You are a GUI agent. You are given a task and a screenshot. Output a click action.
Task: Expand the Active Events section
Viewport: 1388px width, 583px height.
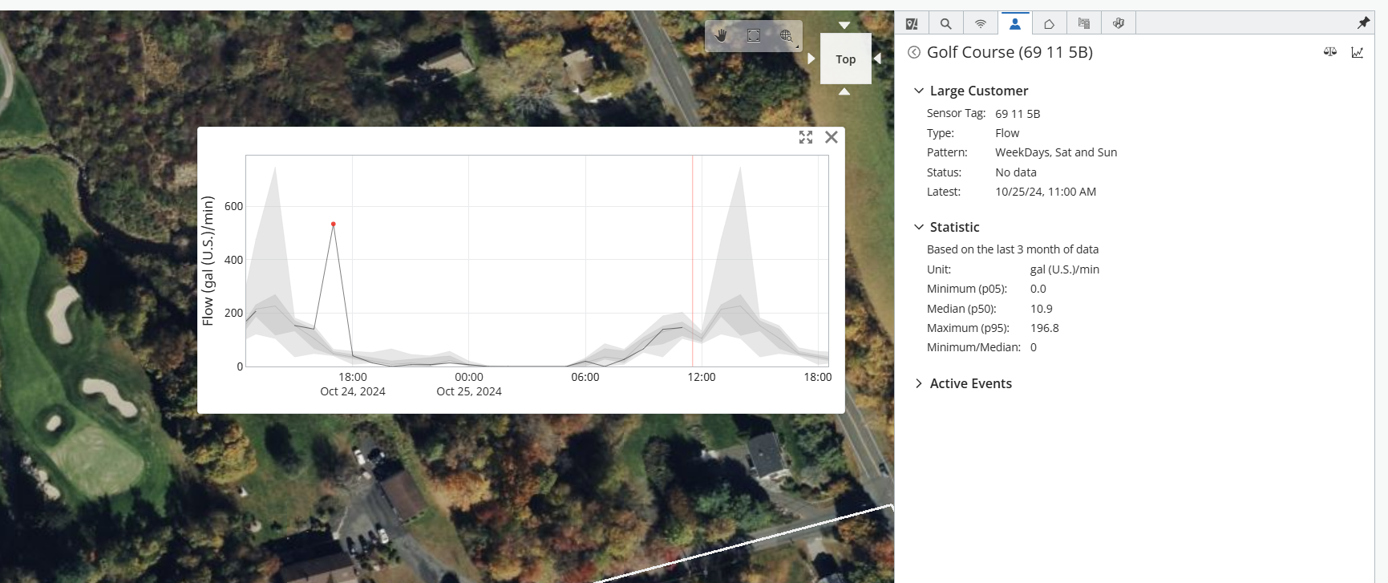[x=919, y=383]
